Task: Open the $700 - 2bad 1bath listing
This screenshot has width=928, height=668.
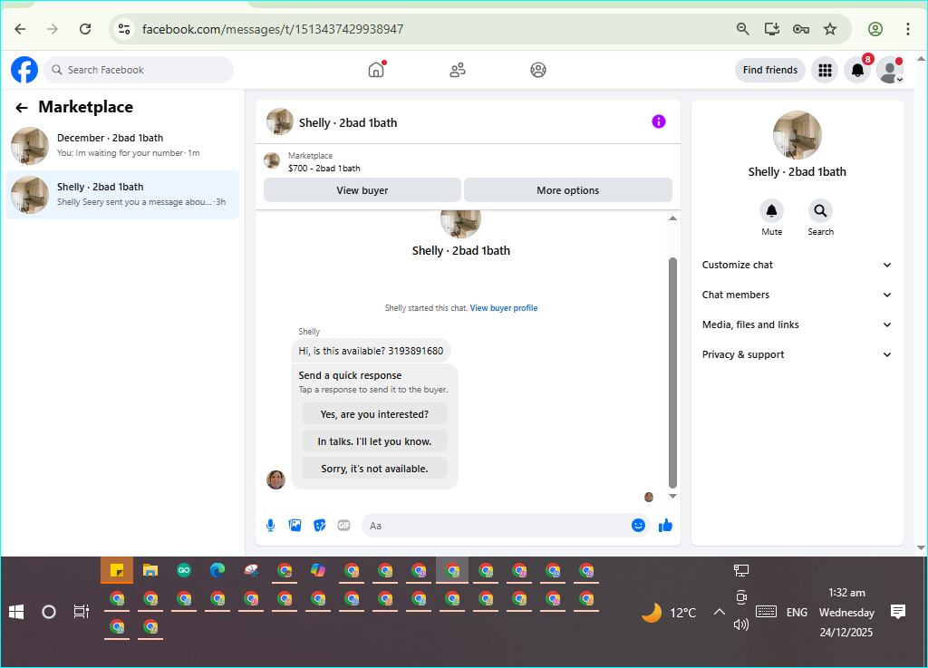Action: pos(324,168)
